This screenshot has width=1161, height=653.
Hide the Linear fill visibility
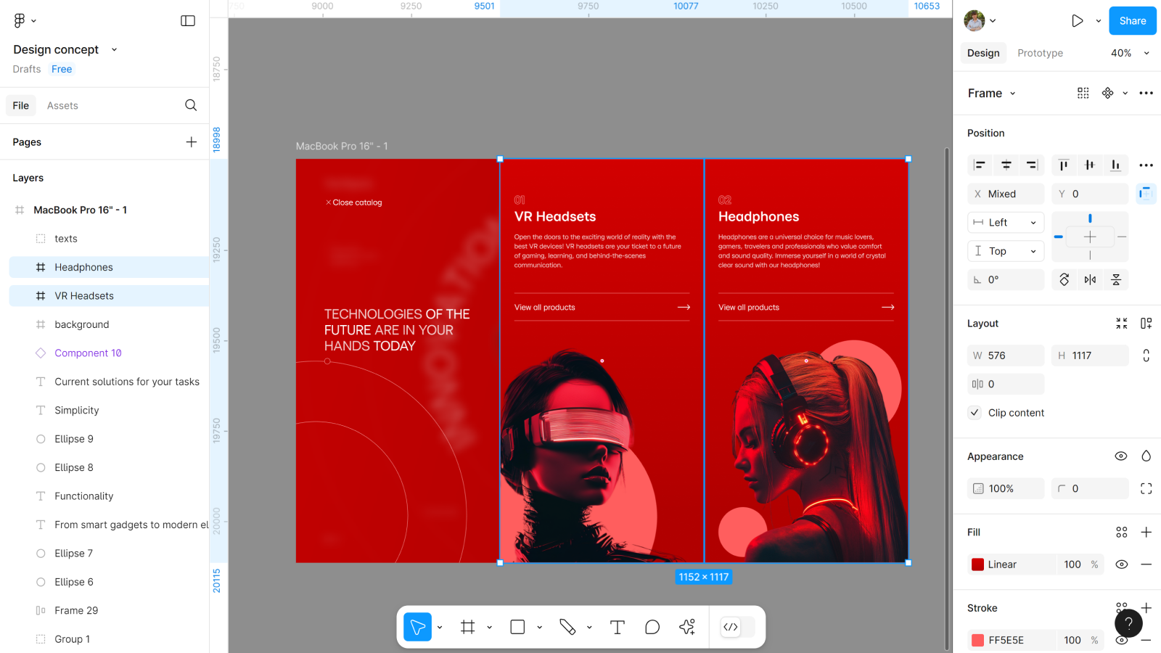click(x=1121, y=564)
